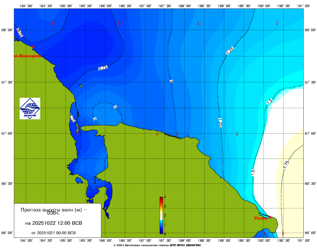Viewport: 317px width, 248px height.
Task: Click the top-right red wave direction arrow
Action: tap(277, 23)
